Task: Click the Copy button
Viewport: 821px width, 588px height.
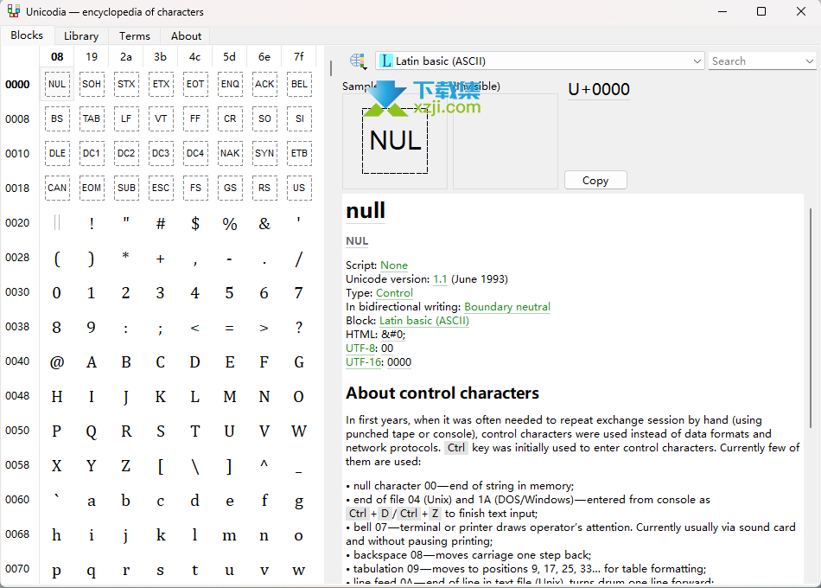Action: (x=595, y=180)
